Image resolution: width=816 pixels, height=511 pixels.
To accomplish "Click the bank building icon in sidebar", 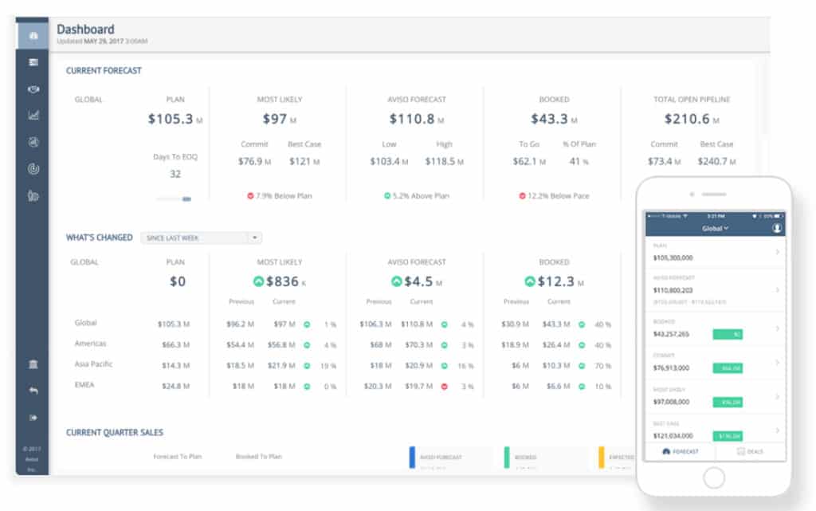I will click(x=33, y=364).
